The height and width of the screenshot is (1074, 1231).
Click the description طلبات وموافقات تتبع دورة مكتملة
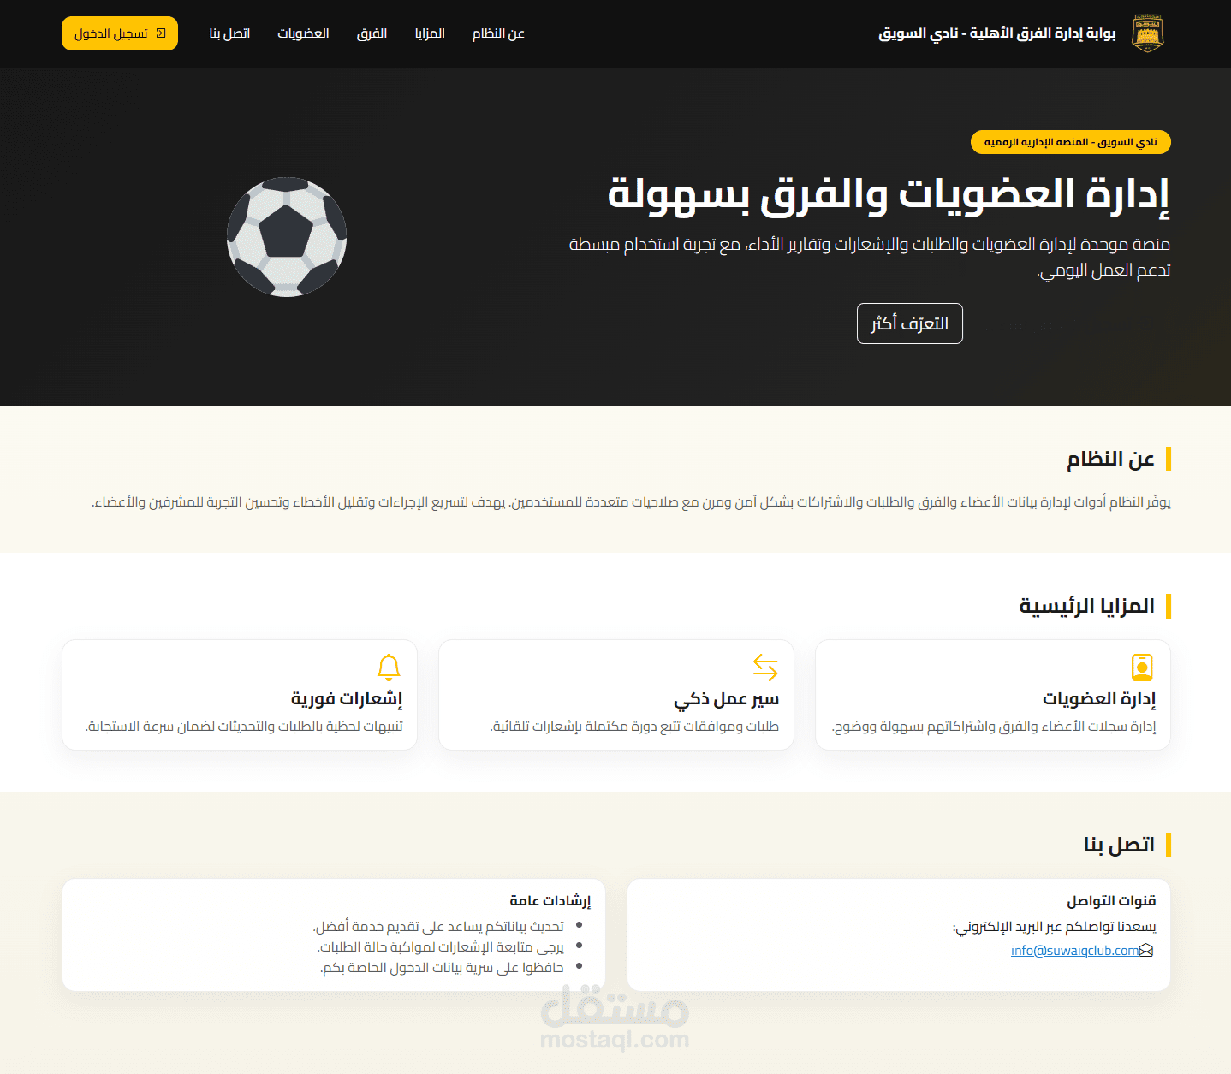pyautogui.click(x=634, y=727)
